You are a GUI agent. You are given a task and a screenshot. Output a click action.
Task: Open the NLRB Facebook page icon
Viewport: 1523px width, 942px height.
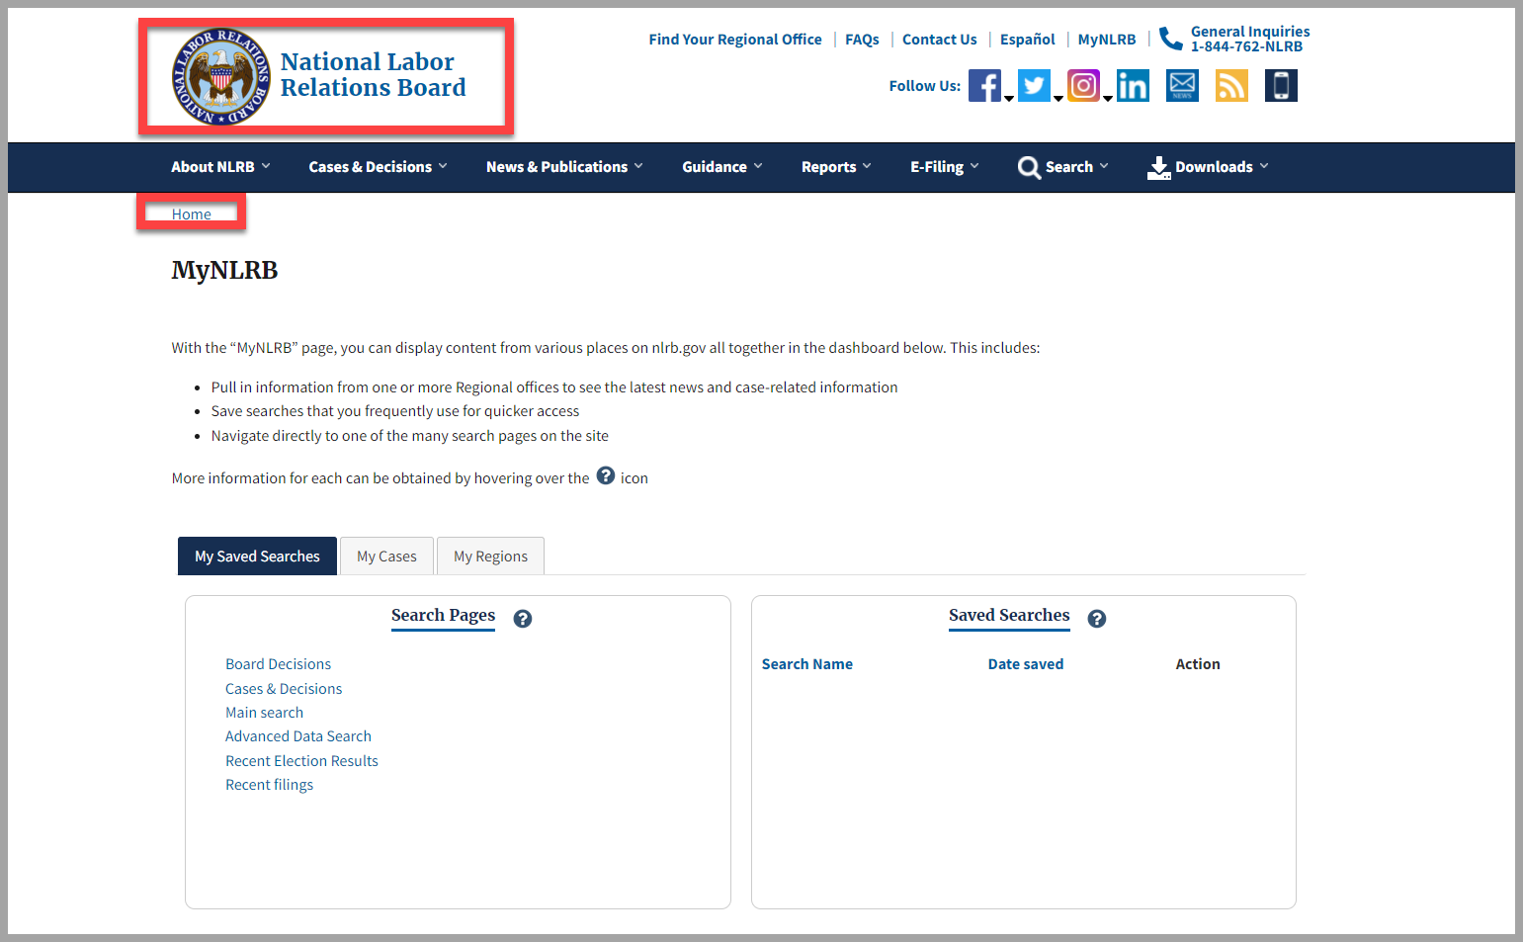click(984, 86)
